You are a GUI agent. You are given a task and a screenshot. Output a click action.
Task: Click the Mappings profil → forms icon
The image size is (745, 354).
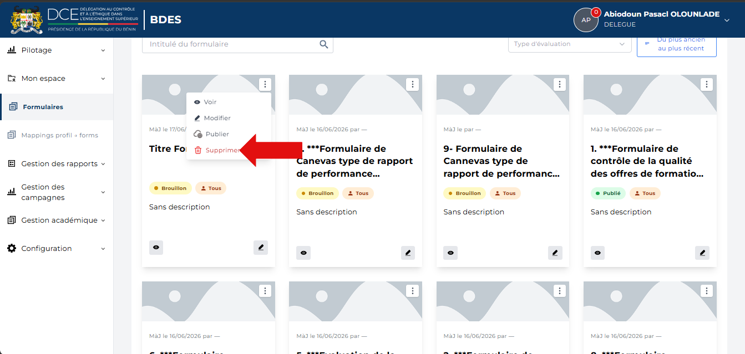(12, 135)
